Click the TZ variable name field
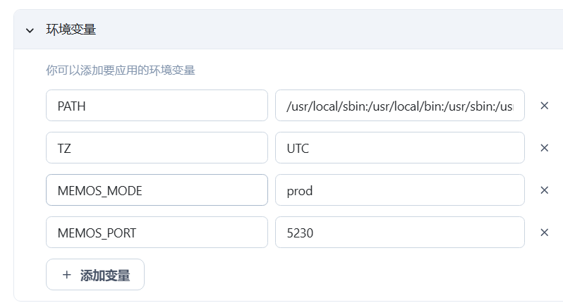Screen dimensions: 563x303 tap(157, 148)
